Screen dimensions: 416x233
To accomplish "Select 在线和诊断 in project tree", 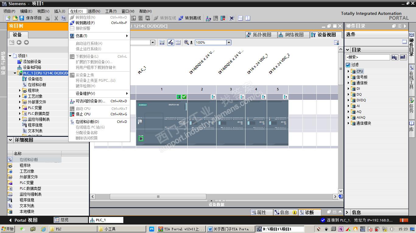I will [x=37, y=85].
